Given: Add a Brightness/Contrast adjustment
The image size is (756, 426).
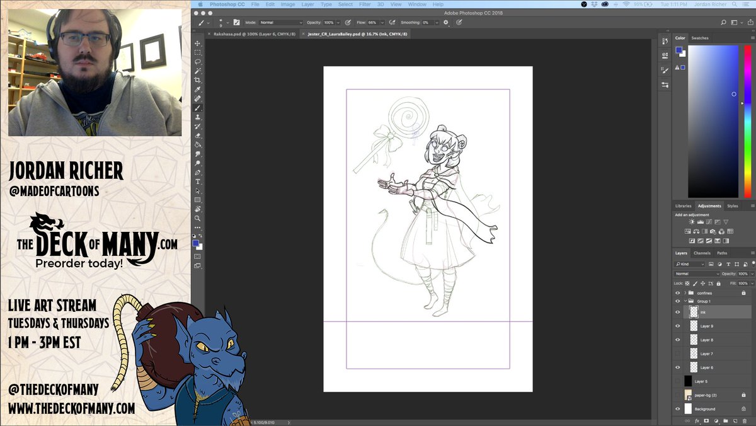Looking at the screenshot, I should [x=692, y=222].
